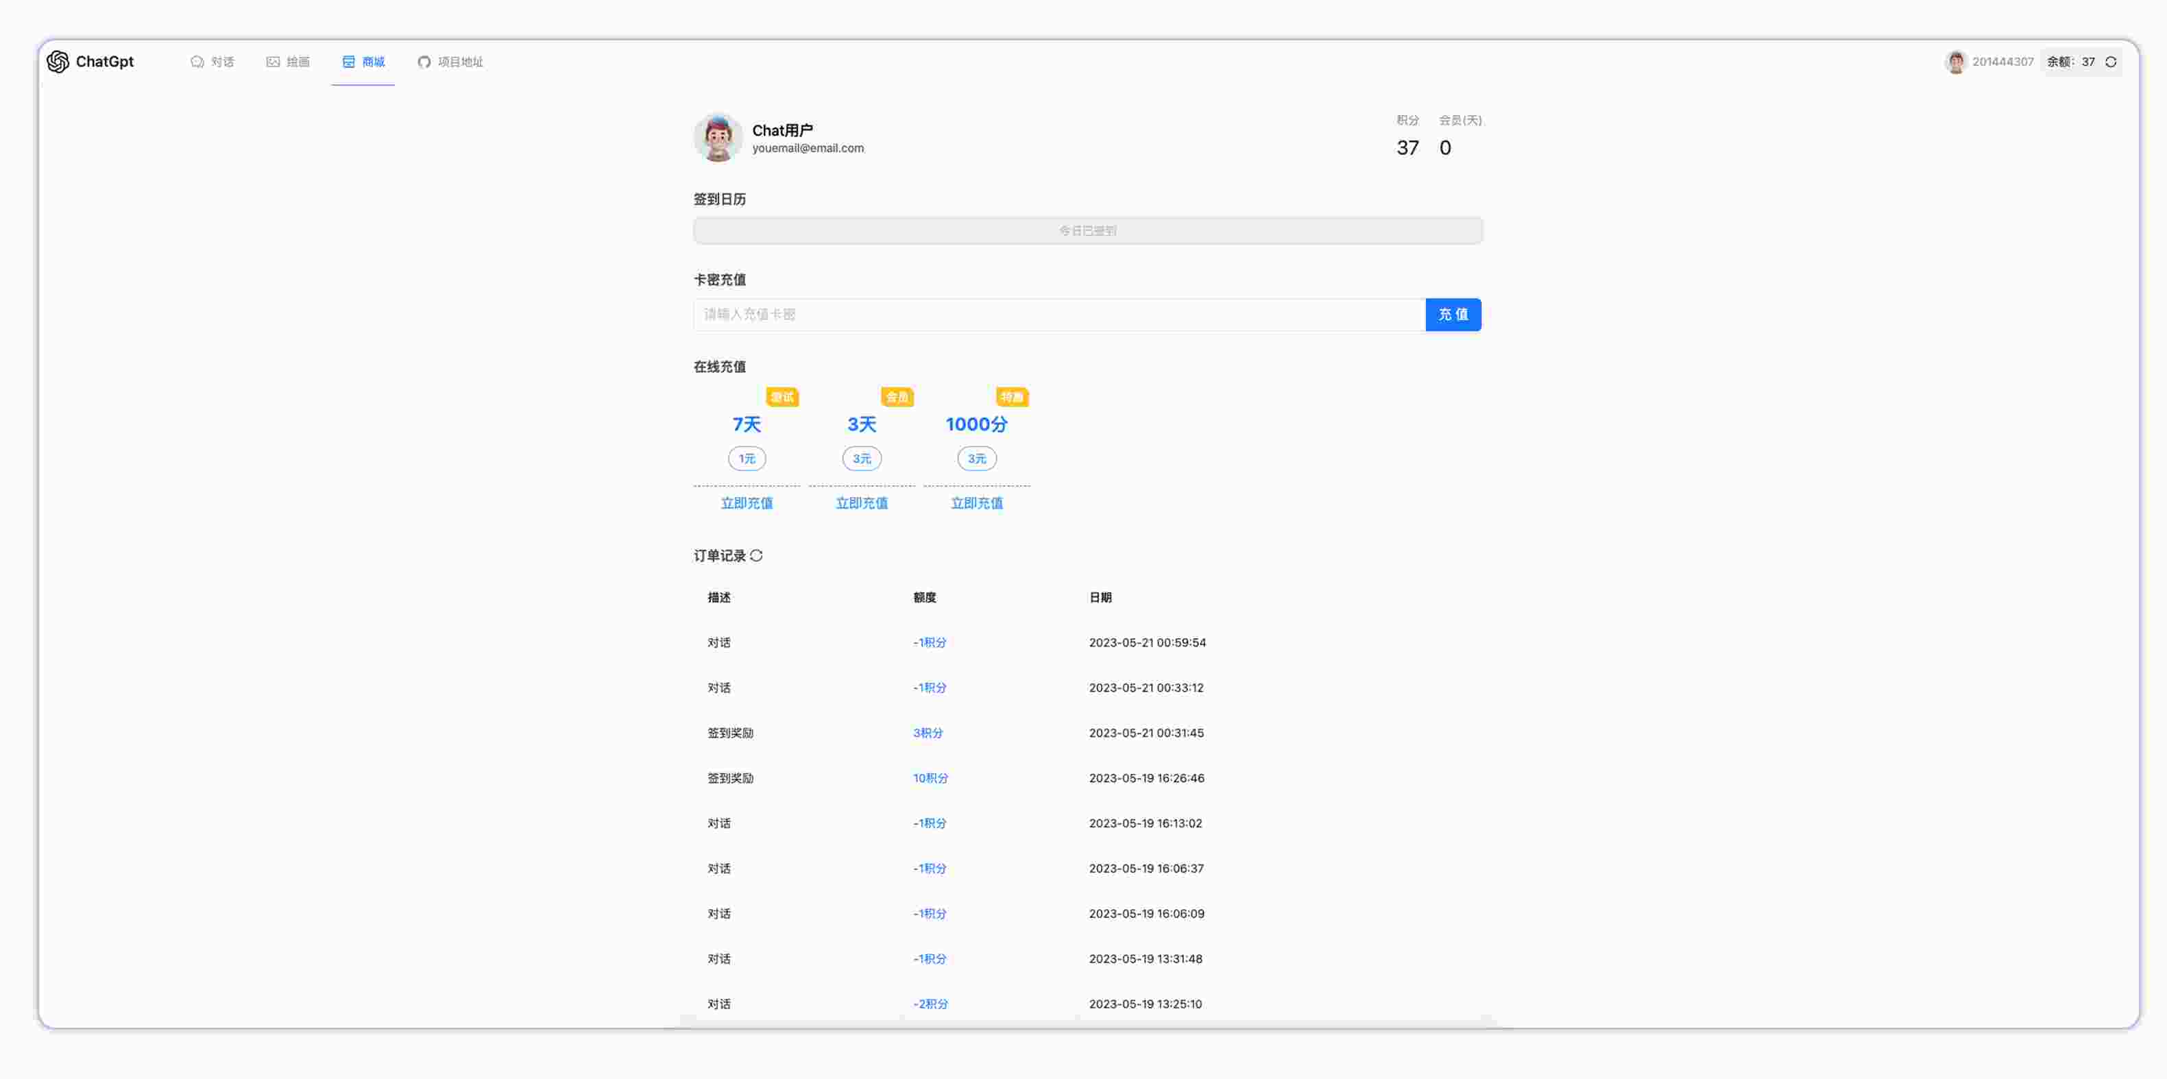This screenshot has width=2167, height=1079.
Task: Click the 1000分 plan's 3元 price tag
Action: pos(976,459)
